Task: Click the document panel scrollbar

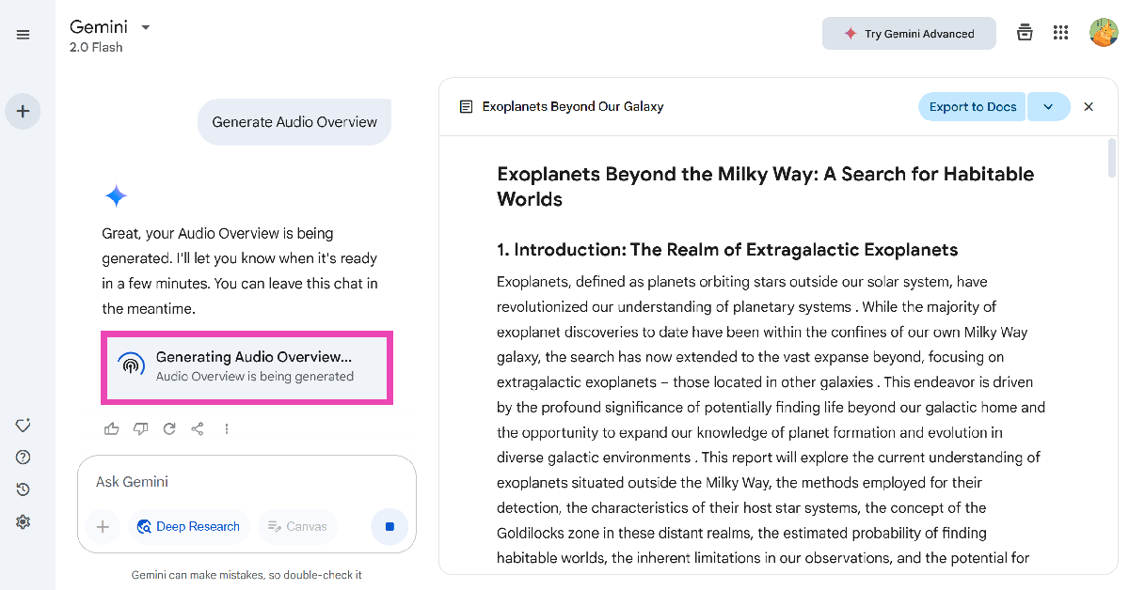Action: [x=1112, y=158]
